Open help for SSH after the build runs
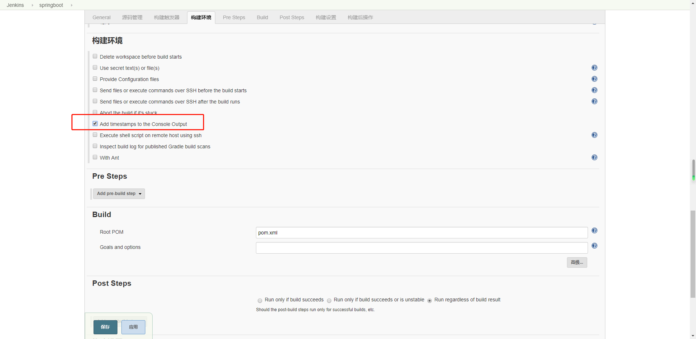Viewport: 696px width, 339px height. pyautogui.click(x=594, y=101)
